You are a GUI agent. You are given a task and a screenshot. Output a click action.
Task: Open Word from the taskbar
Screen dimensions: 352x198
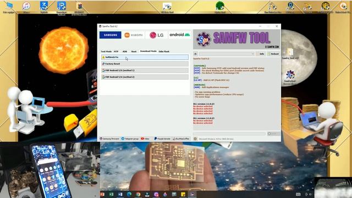tap(120, 194)
